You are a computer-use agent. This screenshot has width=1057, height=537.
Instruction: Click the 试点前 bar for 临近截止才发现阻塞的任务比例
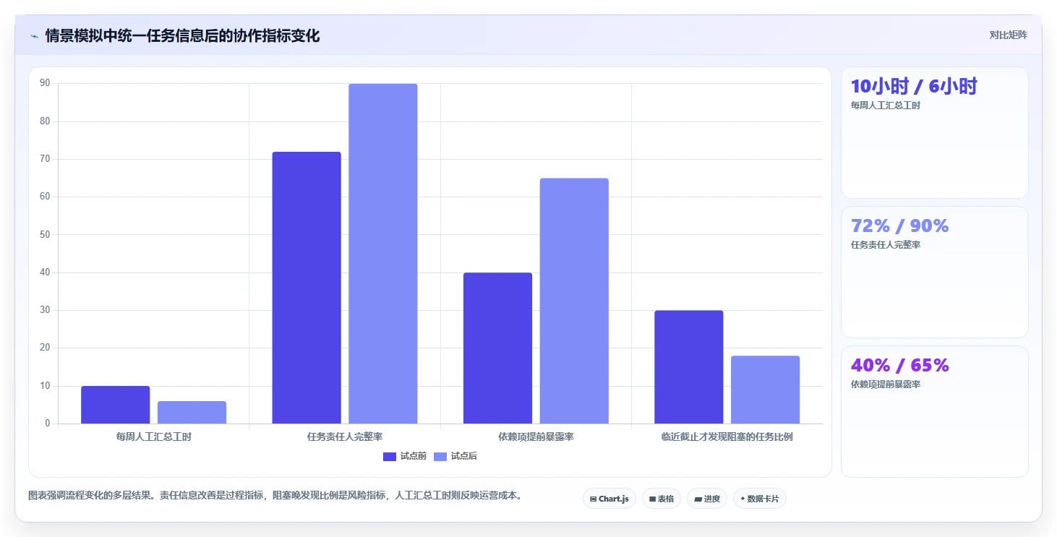coord(688,367)
